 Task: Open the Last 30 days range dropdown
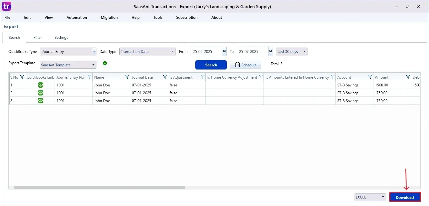pos(292,51)
